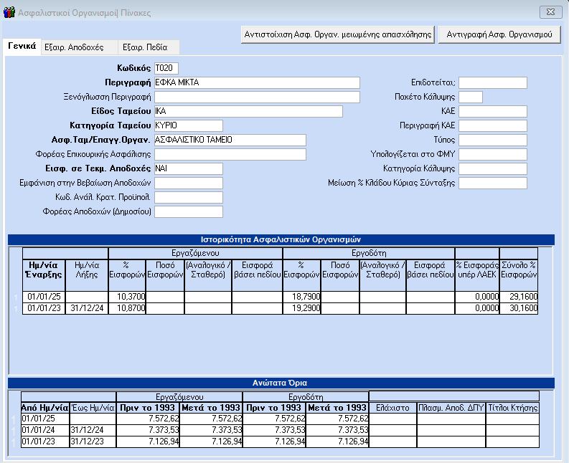The height and width of the screenshot is (463, 569).
Task: Click the Κωδικός field containing T020
Action: [x=166, y=68]
